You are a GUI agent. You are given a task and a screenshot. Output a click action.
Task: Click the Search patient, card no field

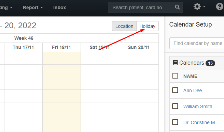141,7
